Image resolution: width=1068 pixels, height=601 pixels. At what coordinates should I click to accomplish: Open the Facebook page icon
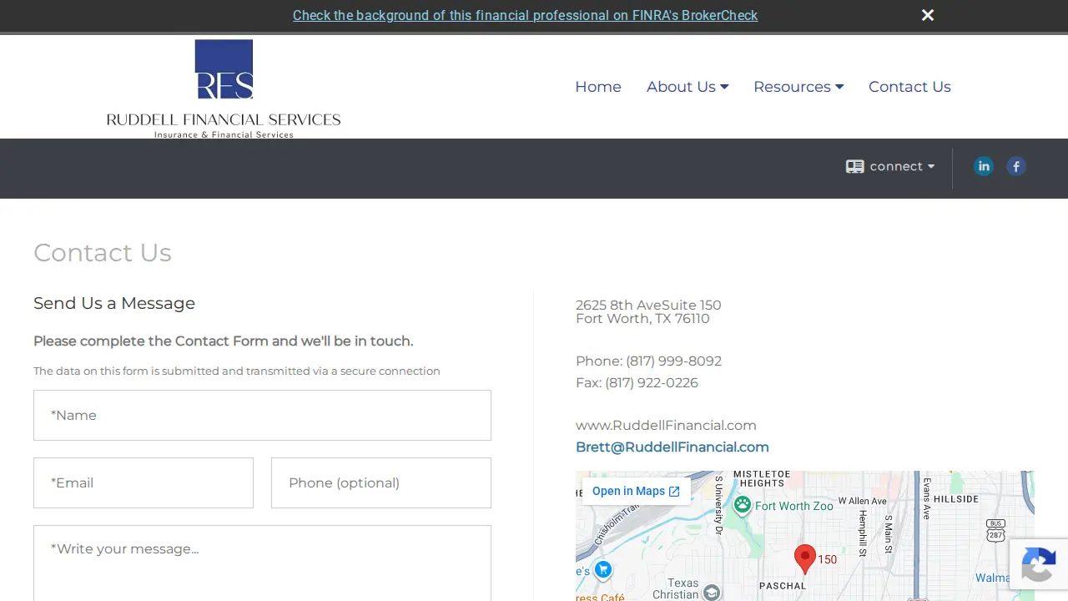(1015, 166)
